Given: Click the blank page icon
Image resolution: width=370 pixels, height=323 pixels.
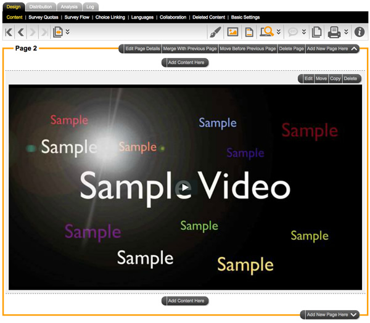Looking at the screenshot, I should [249, 32].
